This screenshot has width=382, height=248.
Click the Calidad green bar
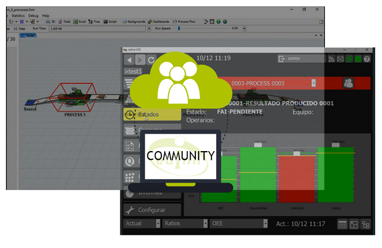click(x=336, y=175)
